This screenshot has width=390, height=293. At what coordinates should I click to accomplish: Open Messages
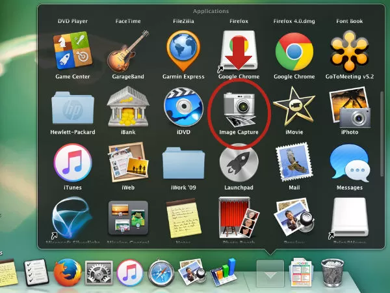pos(350,163)
